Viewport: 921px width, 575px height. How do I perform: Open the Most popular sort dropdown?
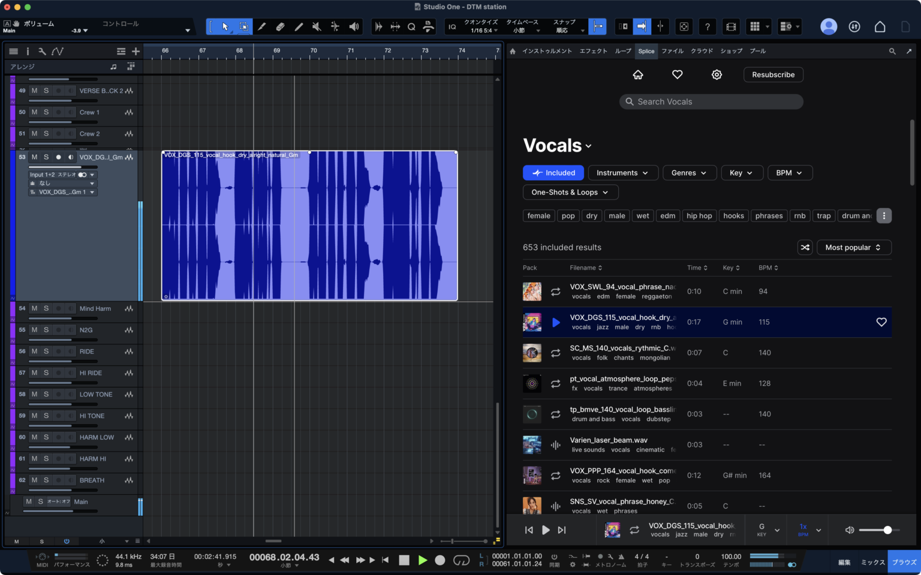coord(853,247)
